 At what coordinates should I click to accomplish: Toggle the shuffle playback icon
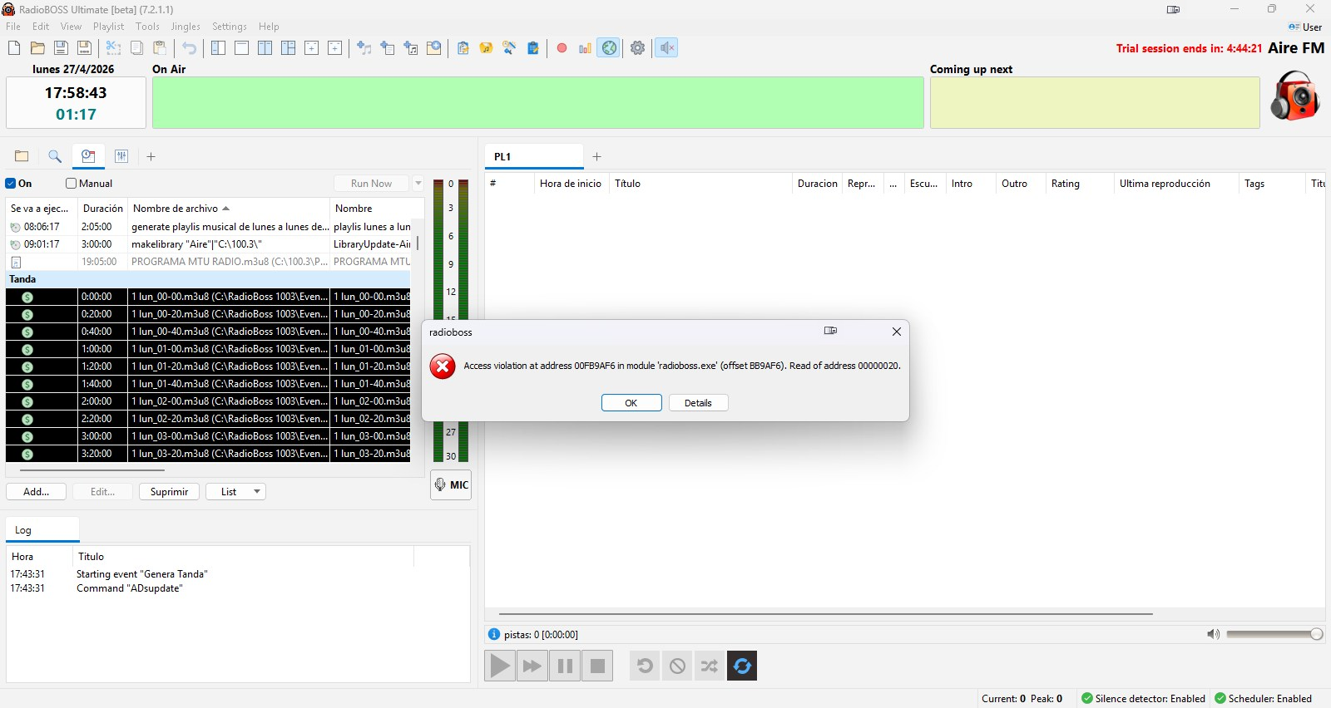[x=709, y=666]
